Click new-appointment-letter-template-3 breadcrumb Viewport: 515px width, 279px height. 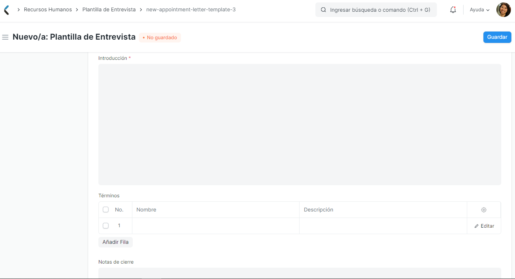point(191,9)
